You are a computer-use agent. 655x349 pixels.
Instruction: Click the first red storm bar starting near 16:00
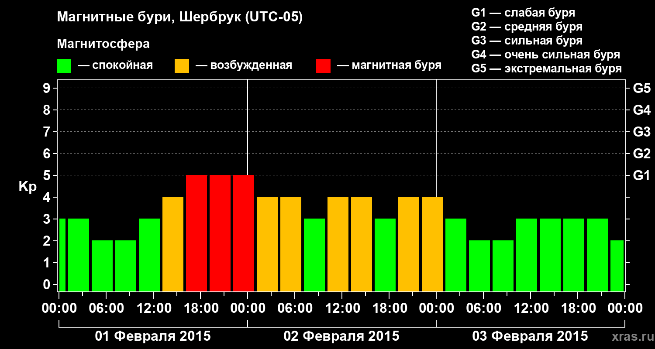[196, 233]
